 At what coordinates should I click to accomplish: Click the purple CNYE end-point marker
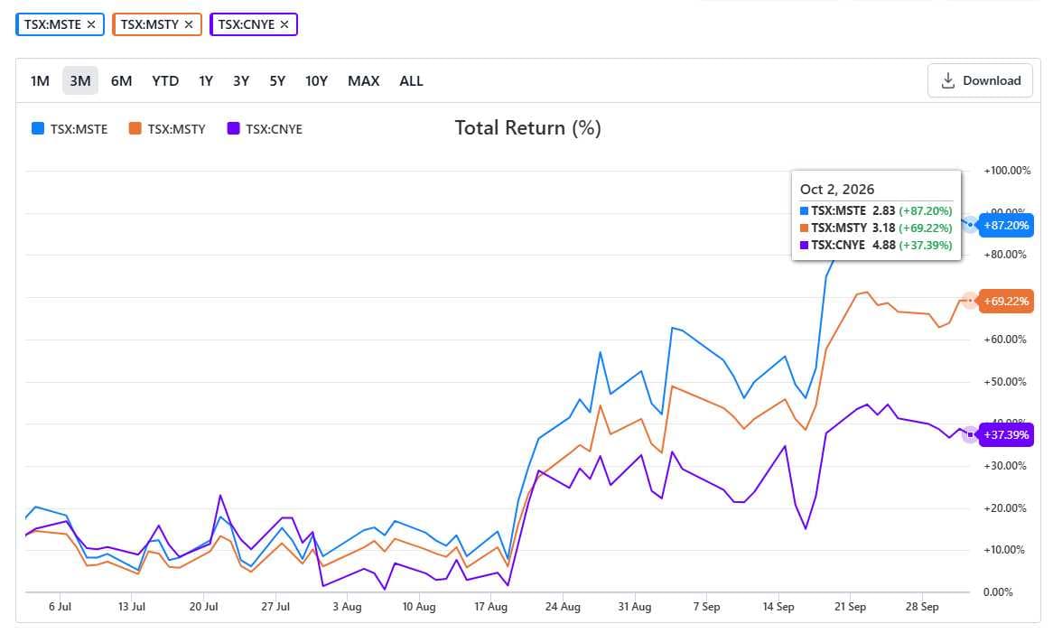point(970,435)
